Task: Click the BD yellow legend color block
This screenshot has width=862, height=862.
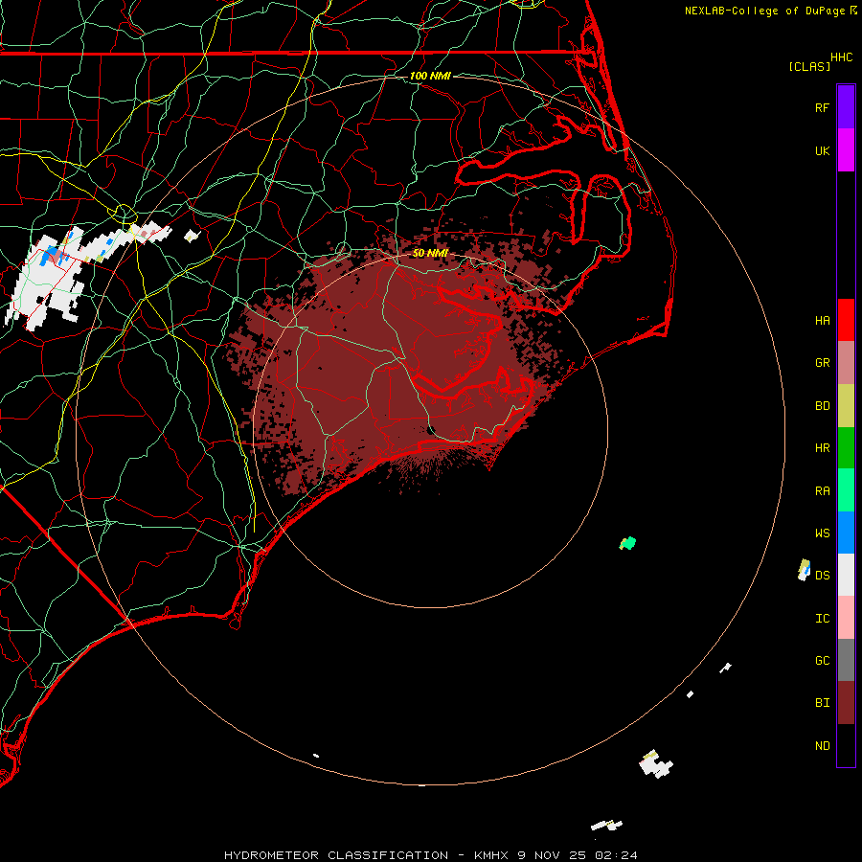Action: point(846,406)
